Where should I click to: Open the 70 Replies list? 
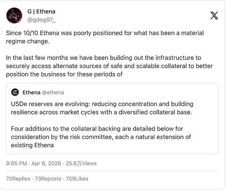tap(18, 179)
